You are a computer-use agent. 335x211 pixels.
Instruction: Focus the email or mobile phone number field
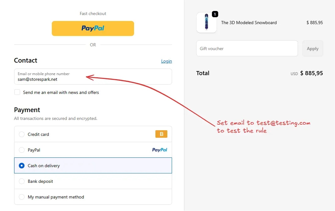(93, 76)
